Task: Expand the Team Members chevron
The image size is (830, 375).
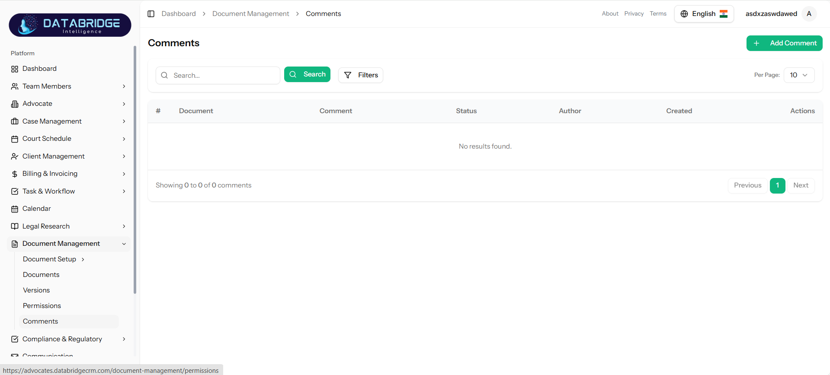Action: (x=124, y=86)
